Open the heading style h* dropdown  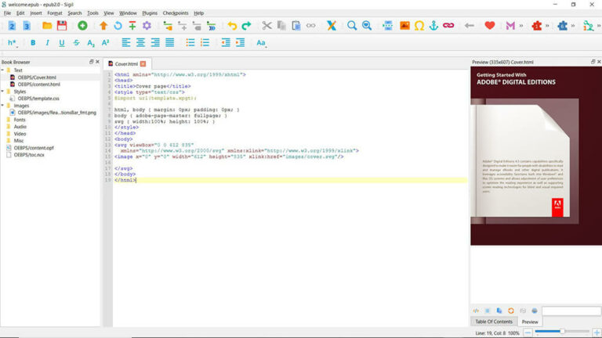(13, 43)
